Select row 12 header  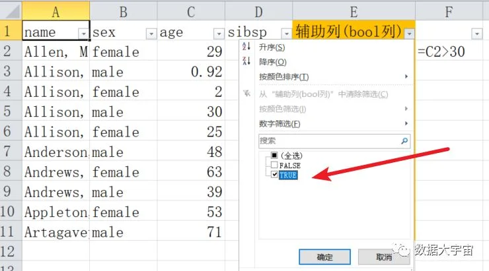(x=11, y=251)
